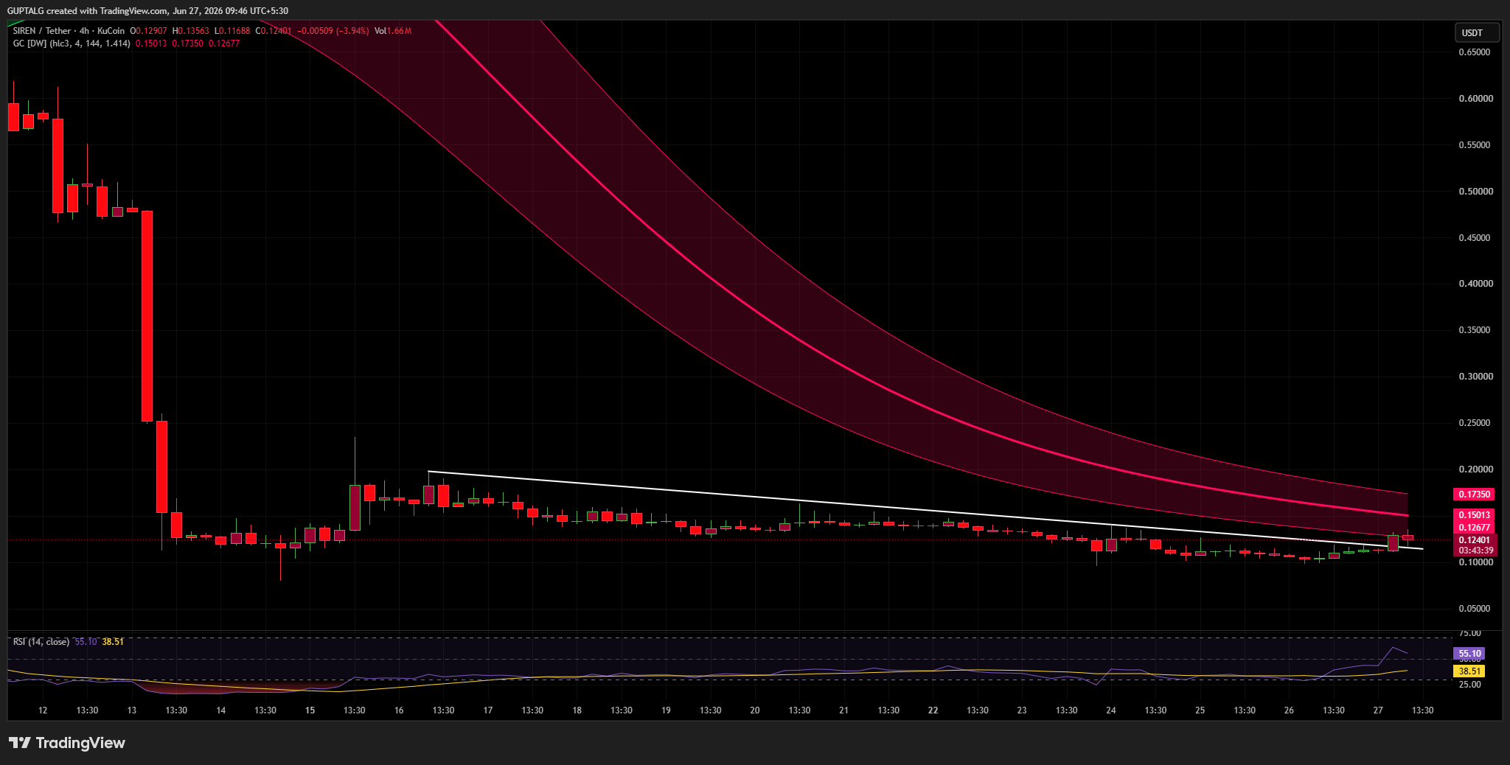Click the purple 55.10 RSI axis tag
The height and width of the screenshot is (765, 1510).
point(1469,654)
